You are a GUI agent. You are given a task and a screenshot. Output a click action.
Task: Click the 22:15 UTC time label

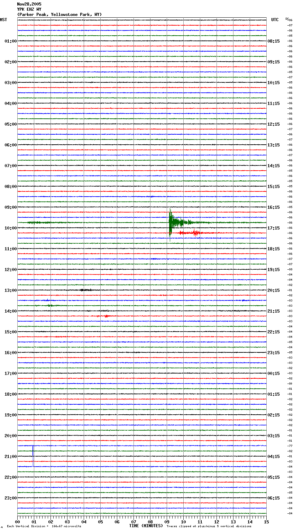274,332
